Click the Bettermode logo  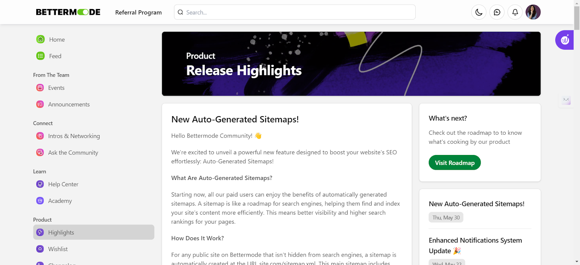tap(68, 12)
